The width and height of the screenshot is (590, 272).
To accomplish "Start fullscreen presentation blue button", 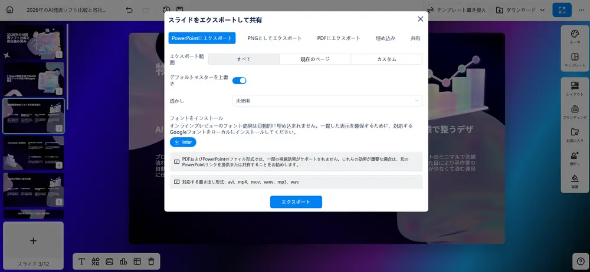I will [x=562, y=10].
